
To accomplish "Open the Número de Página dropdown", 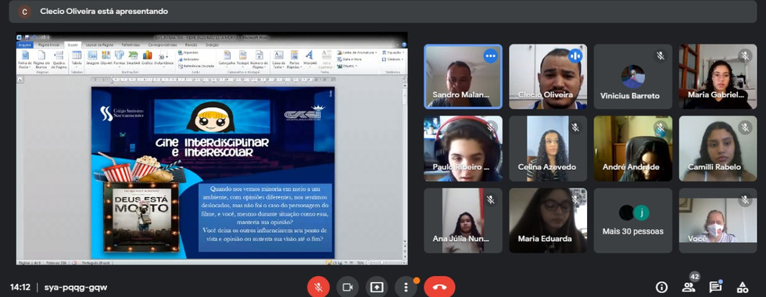I will pyautogui.click(x=259, y=59).
